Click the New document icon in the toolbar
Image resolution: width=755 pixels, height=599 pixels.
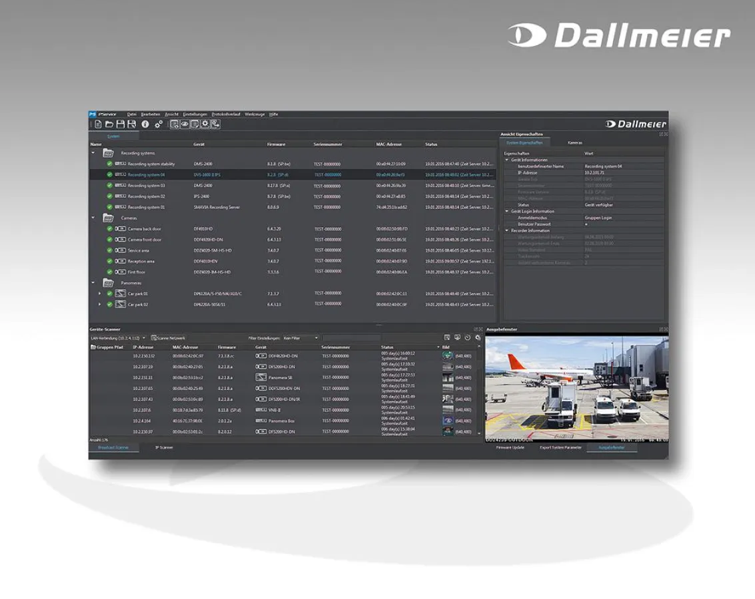tap(99, 125)
